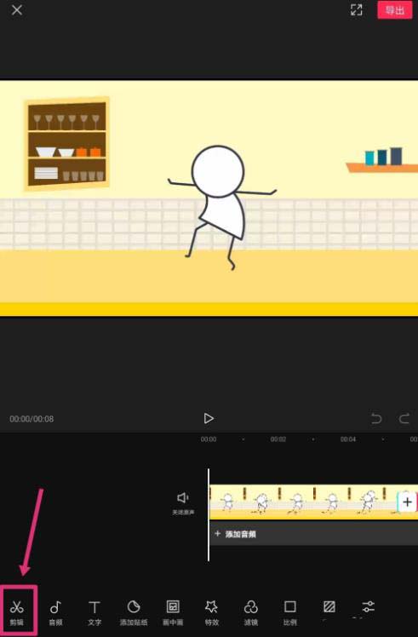Screen dimensions: 418x637
Task: Tap 添加音频 to add audio track
Action: tap(313, 534)
